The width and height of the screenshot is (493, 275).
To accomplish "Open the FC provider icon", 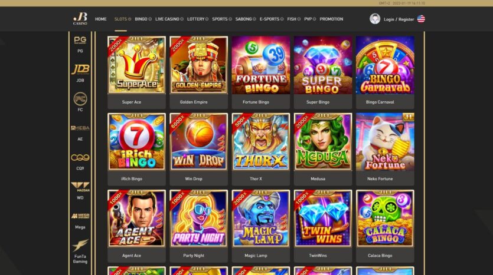I will [x=80, y=99].
